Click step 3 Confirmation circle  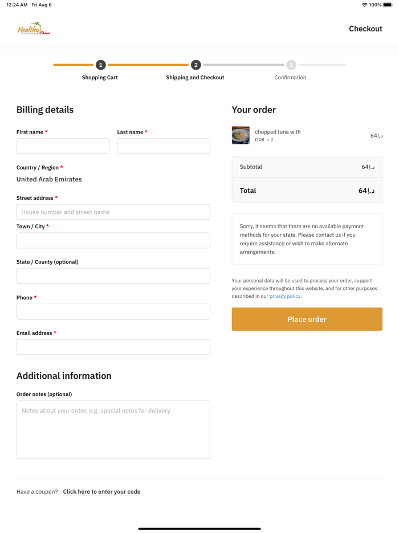tap(291, 65)
